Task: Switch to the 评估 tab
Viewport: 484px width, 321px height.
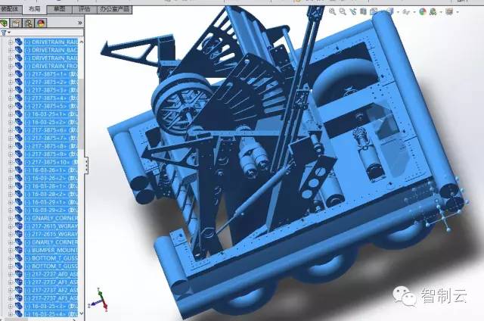Action: [x=84, y=9]
